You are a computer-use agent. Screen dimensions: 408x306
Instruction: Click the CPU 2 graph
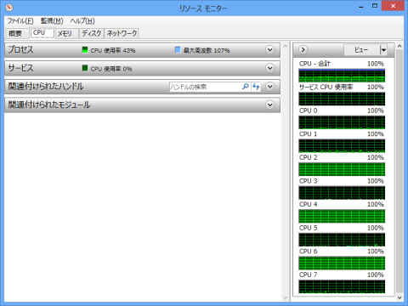tap(342, 169)
